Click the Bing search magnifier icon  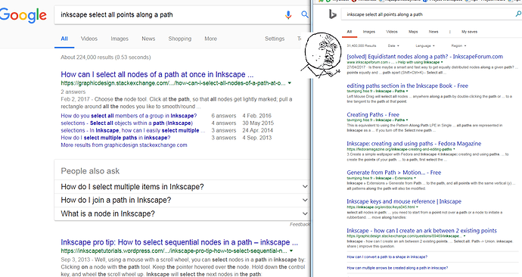point(518,14)
